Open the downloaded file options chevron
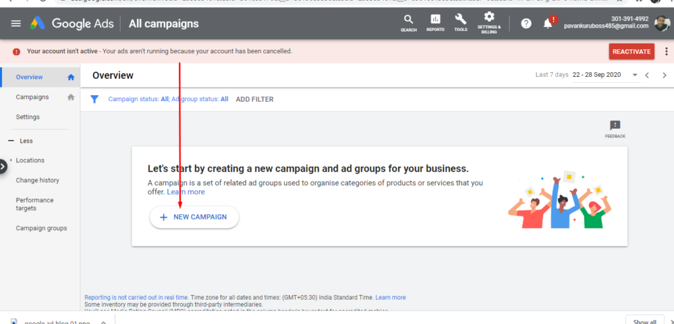Screen dimensions: 674x324 click(x=103, y=322)
